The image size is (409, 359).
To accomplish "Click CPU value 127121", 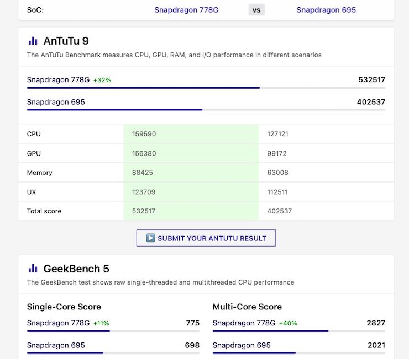I will coord(277,134).
